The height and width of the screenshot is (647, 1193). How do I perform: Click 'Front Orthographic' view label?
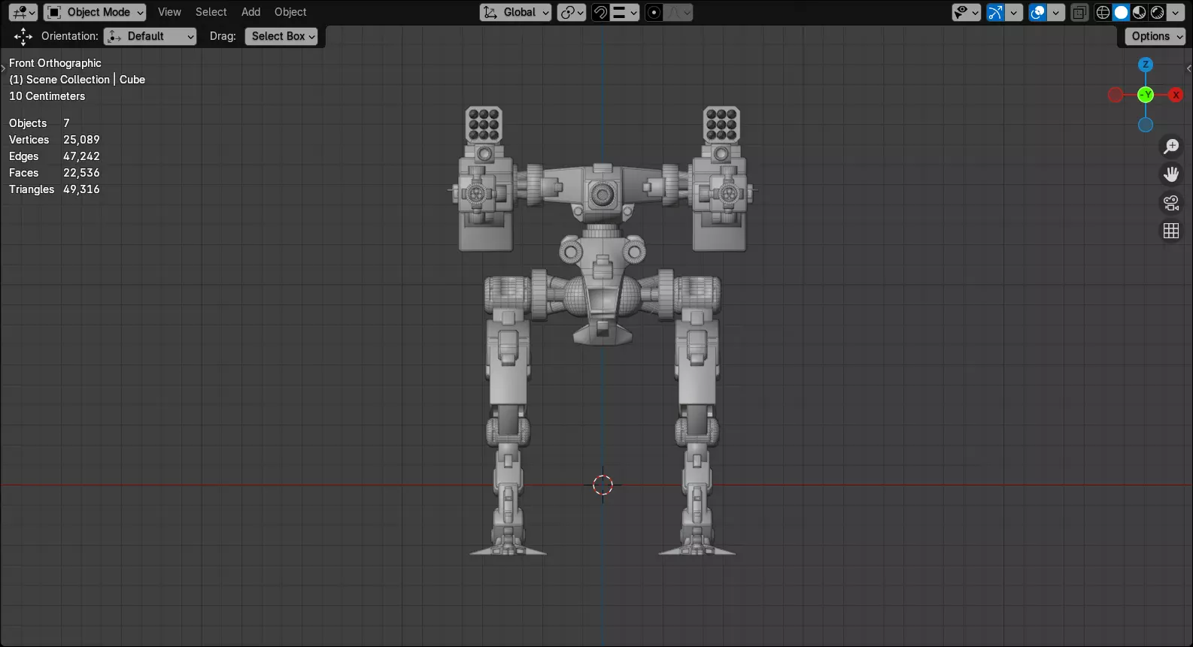(x=55, y=63)
